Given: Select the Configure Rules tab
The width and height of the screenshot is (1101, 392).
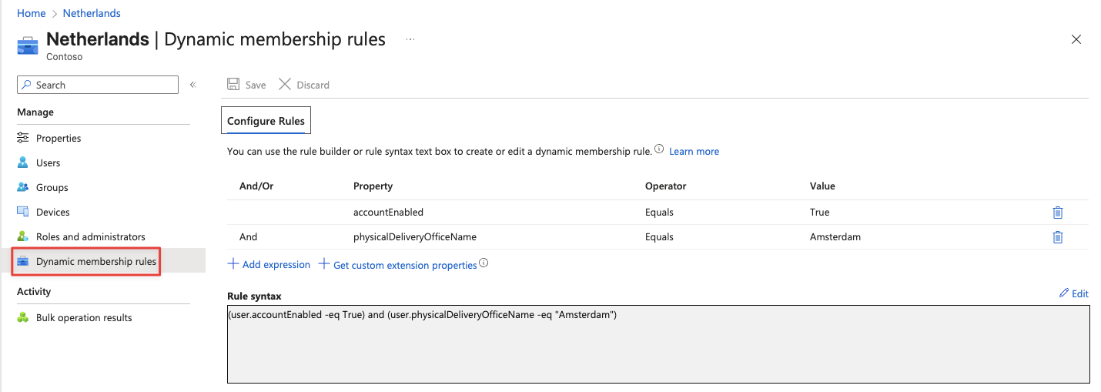Looking at the screenshot, I should (x=266, y=121).
